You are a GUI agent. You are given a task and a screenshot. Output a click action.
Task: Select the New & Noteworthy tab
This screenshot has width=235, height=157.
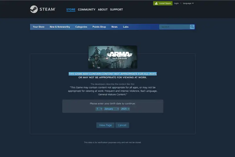click(x=60, y=27)
